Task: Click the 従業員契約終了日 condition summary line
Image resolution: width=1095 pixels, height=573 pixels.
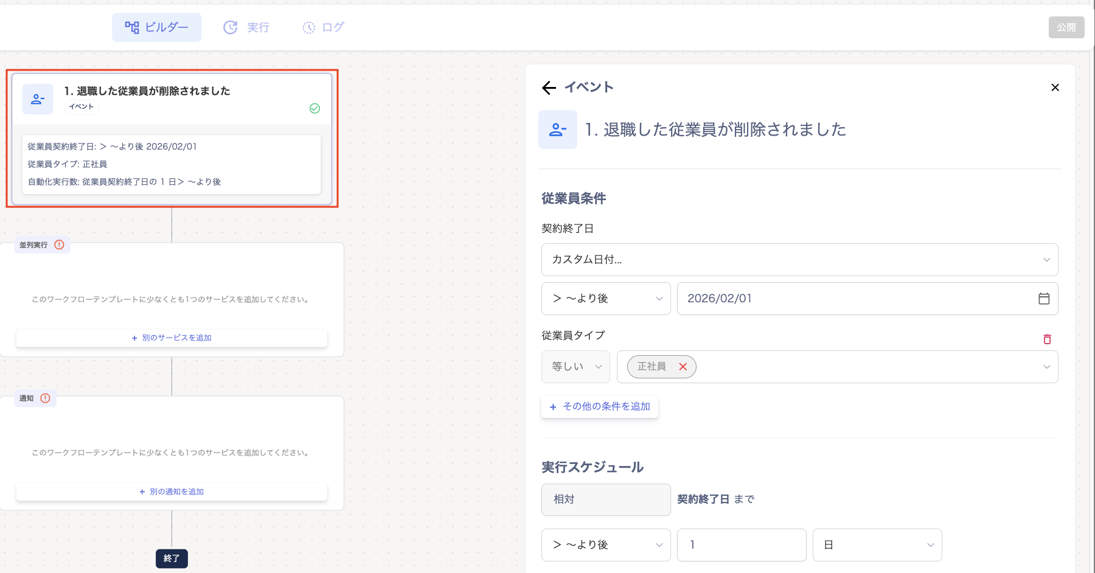Action: pos(113,147)
